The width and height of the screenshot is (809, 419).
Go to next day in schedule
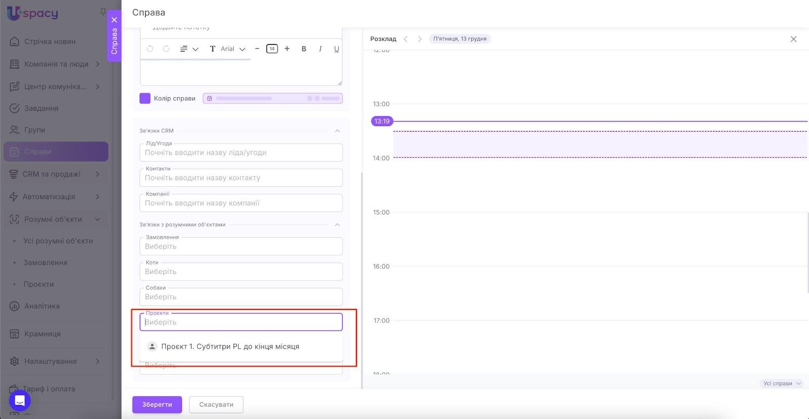tap(420, 39)
